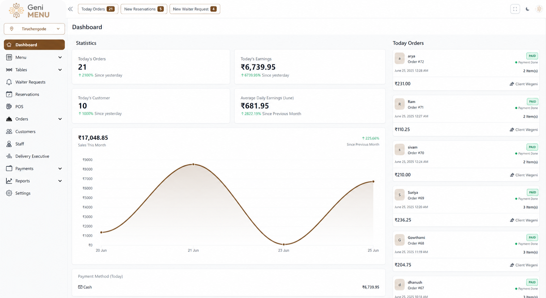546x298 pixels.
Task: Switch to light mode sun icon
Action: coord(539,9)
